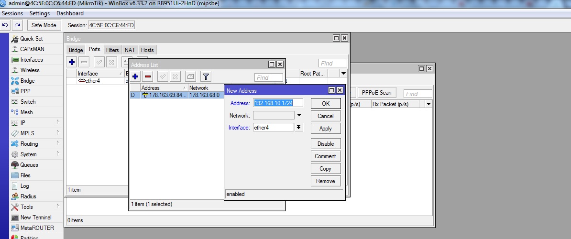571x239 pixels.
Task: Switch to the NAT tab
Action: point(130,50)
